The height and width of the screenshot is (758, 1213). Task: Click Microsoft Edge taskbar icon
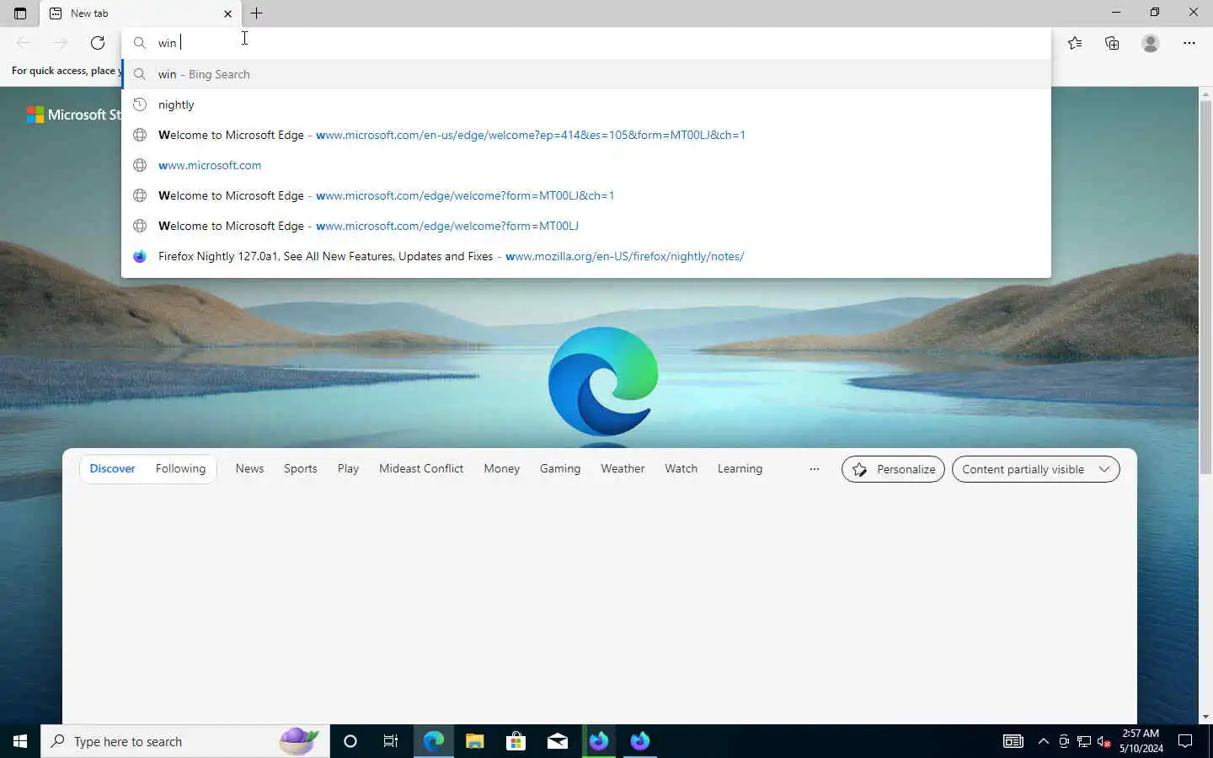coord(433,741)
